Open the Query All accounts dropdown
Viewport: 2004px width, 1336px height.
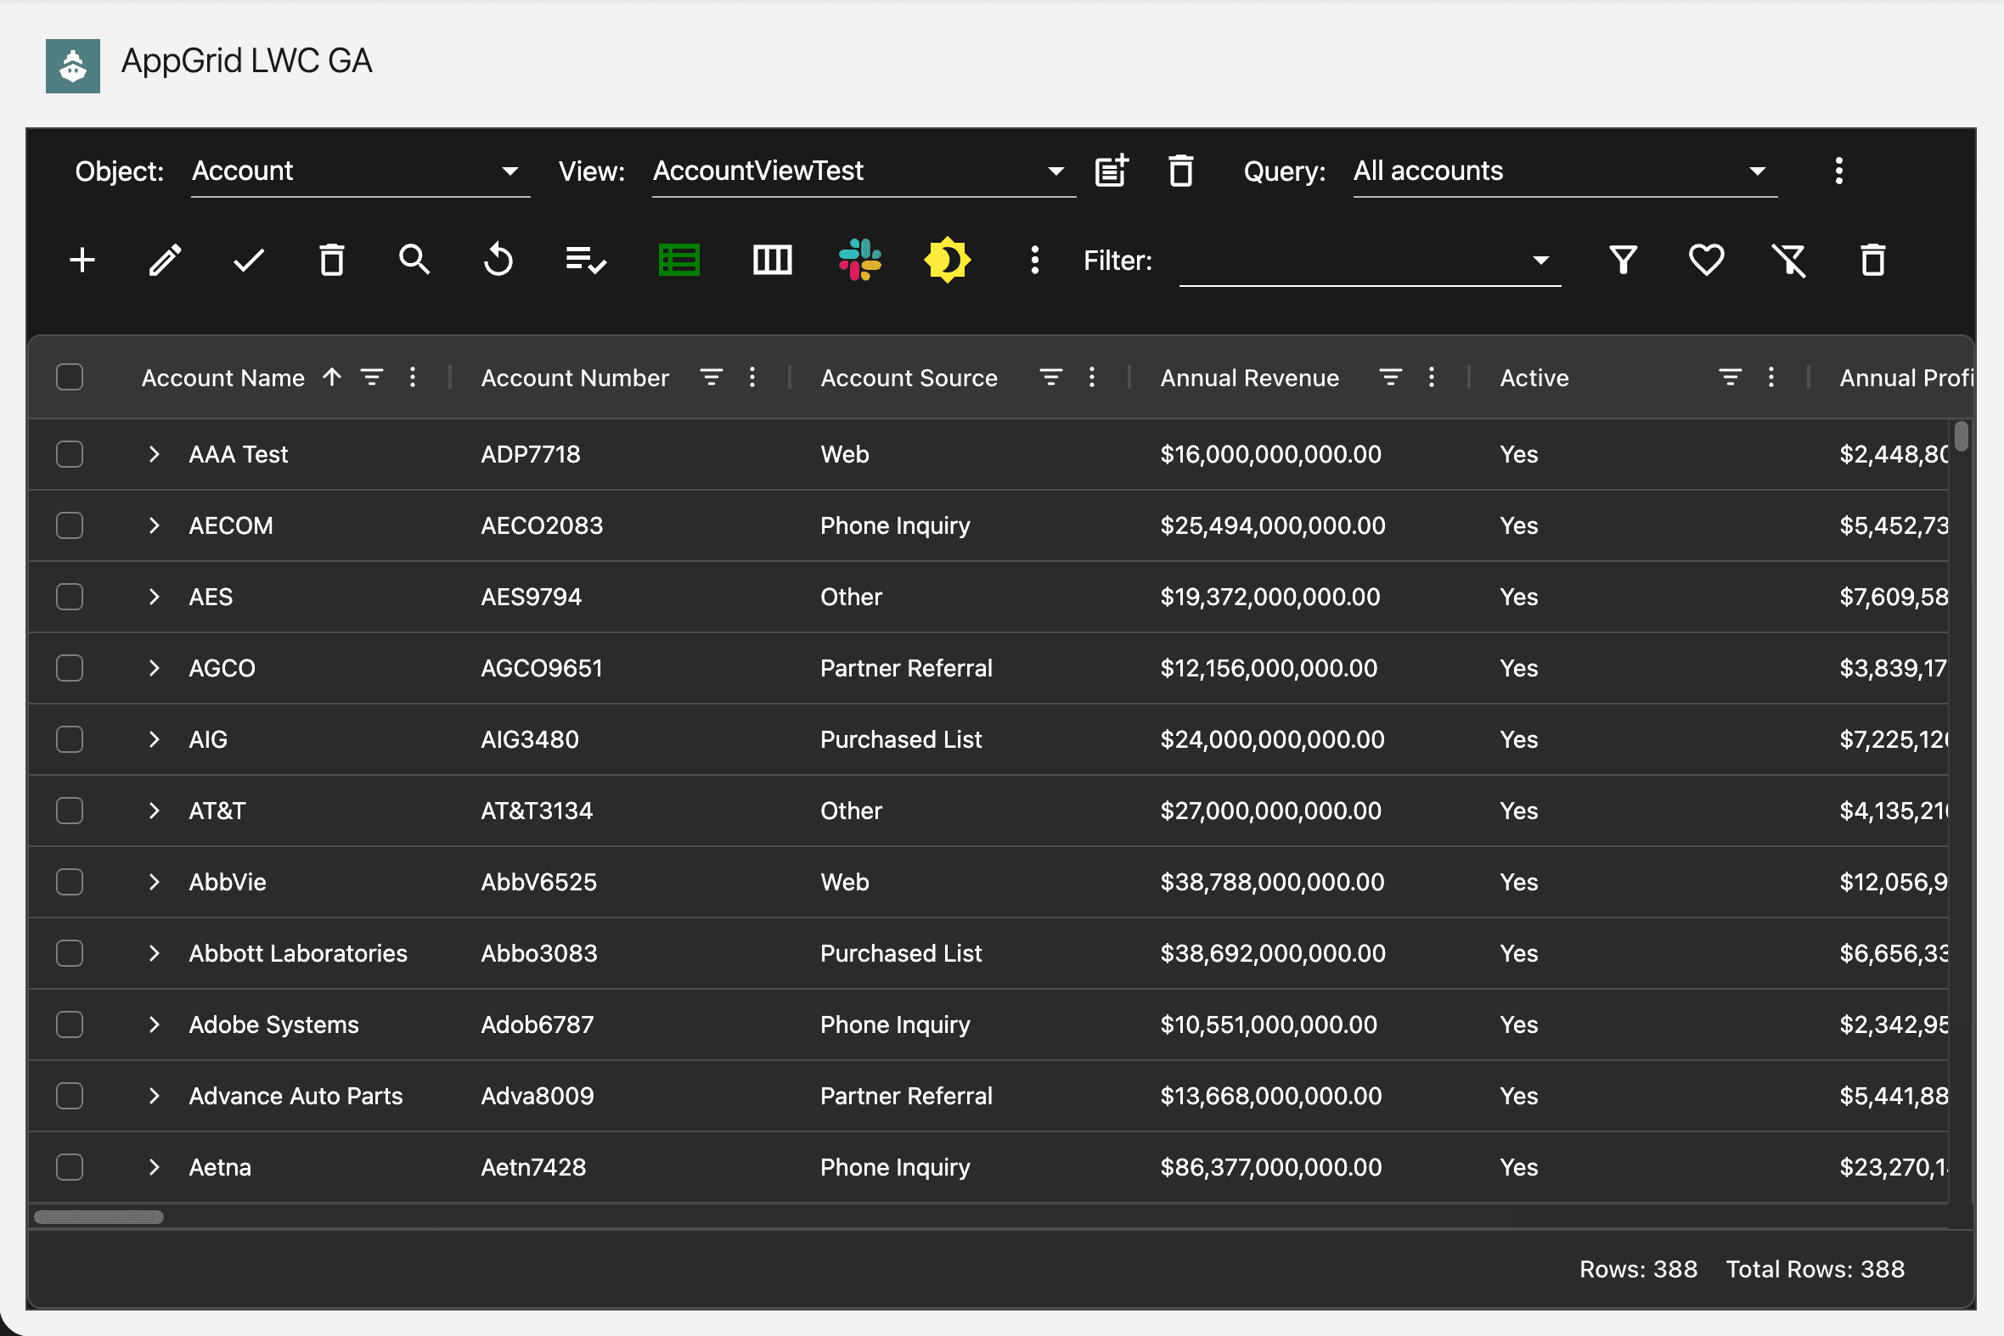(x=1563, y=171)
